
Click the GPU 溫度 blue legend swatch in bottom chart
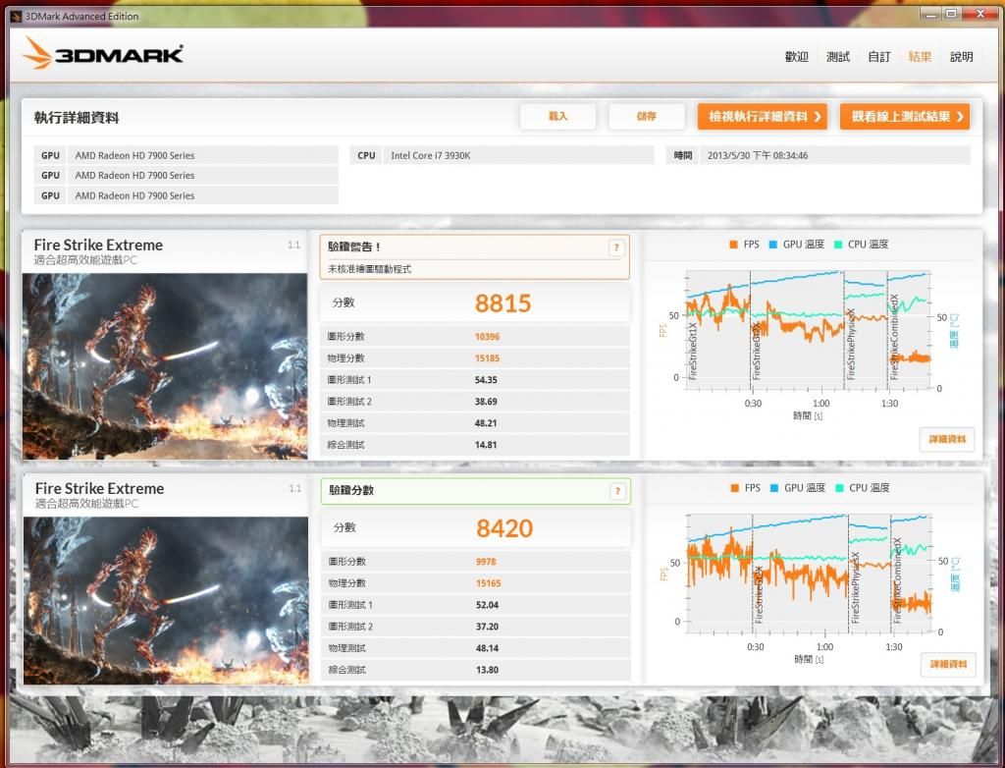773,488
